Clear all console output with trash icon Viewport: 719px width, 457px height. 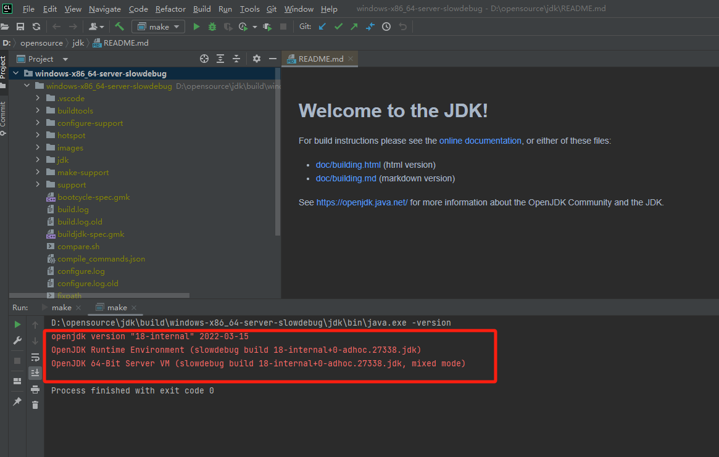[x=35, y=405]
